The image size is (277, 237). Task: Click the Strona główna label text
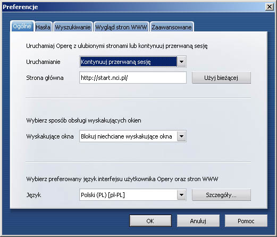pyautogui.click(x=45, y=78)
